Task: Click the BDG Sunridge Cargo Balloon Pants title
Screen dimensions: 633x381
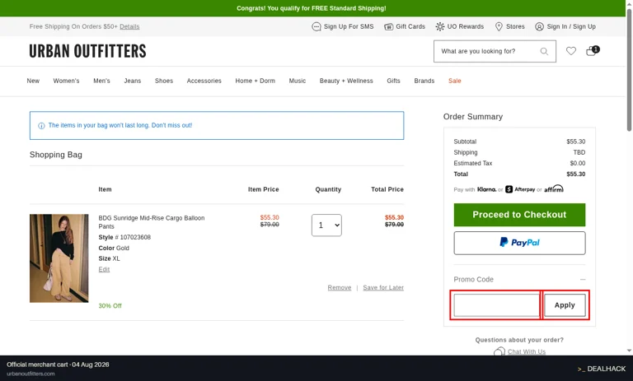Action: click(152, 222)
